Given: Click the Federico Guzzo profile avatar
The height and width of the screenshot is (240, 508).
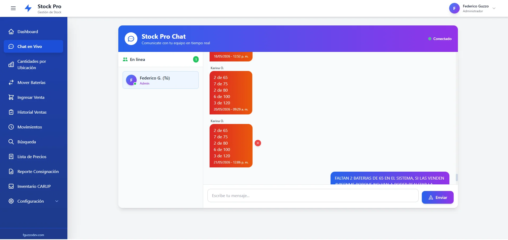Looking at the screenshot, I should (x=454, y=8).
